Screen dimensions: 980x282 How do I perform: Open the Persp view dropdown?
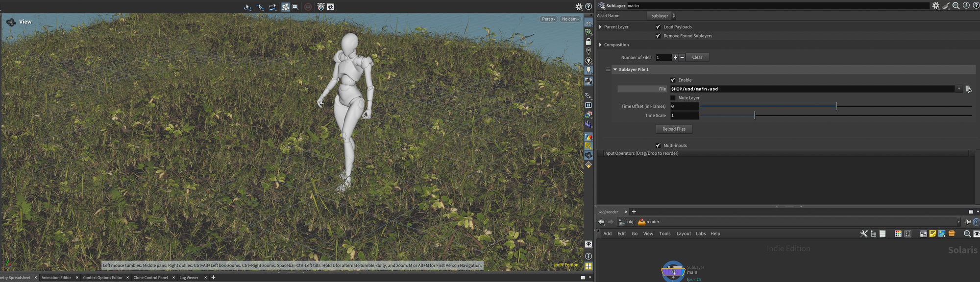point(548,19)
